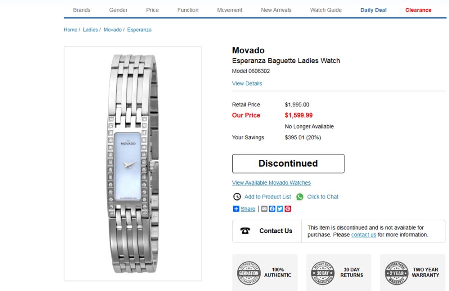This screenshot has height=291, width=449.
Task: Click the telephone icon by Contact Us
Action: (x=245, y=231)
